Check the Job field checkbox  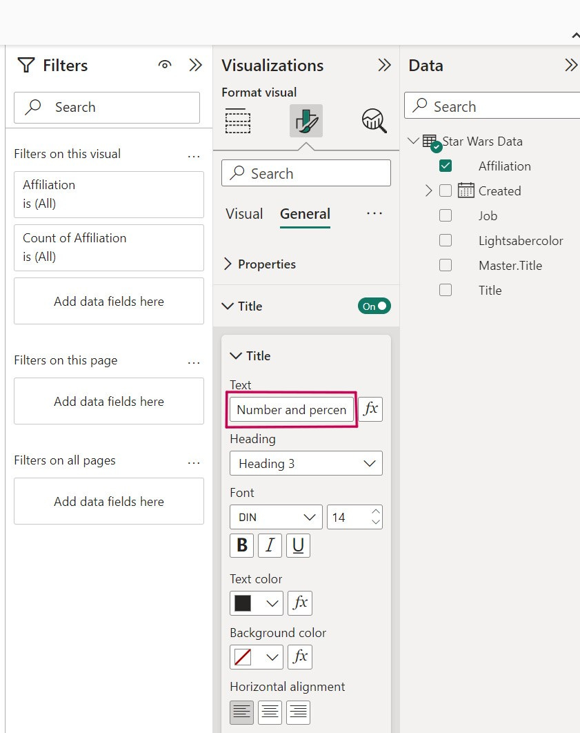[446, 215]
